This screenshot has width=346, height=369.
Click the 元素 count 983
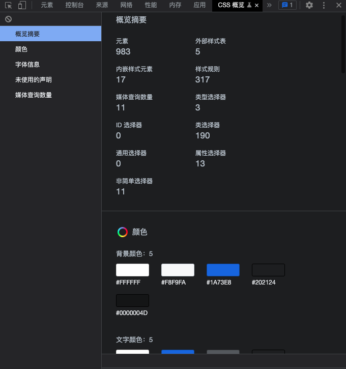pos(123,51)
